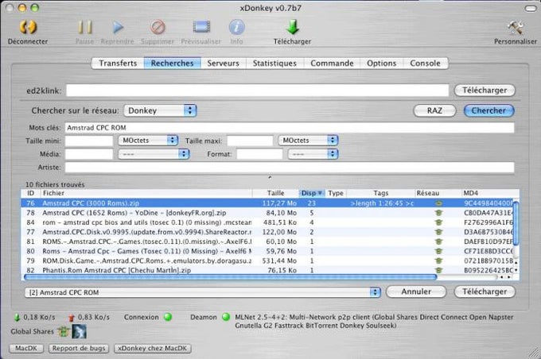The width and height of the screenshot is (541, 359).
Task: Toggle the Disp column sort order
Action: click(x=312, y=193)
